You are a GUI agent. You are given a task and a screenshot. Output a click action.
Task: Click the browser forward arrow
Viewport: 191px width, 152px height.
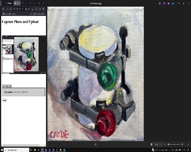[x=7, y=9]
